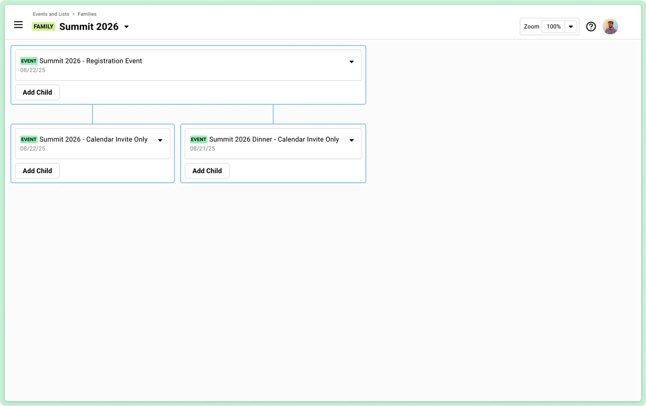This screenshot has height=406, width=646.
Task: Open Summit 2026 - Calendar Invite Only caret
Action: tap(160, 140)
